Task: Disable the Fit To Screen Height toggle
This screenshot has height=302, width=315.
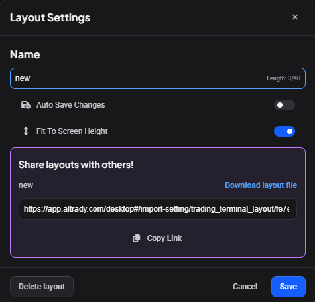Action: pyautogui.click(x=284, y=131)
